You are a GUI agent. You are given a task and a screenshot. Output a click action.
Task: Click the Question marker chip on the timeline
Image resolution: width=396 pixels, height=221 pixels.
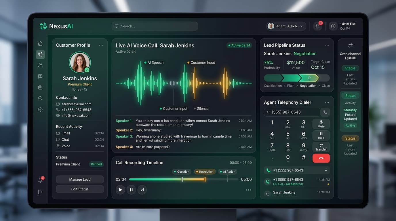182,172
